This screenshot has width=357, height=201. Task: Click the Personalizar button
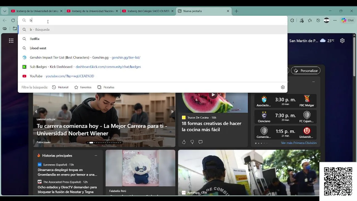pos(306,71)
